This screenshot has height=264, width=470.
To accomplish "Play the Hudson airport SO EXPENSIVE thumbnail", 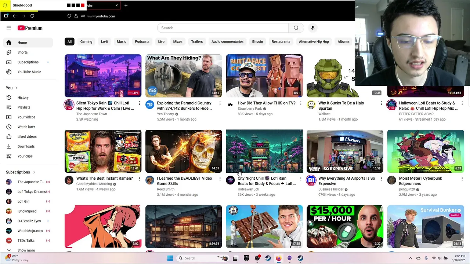I will coord(345,151).
